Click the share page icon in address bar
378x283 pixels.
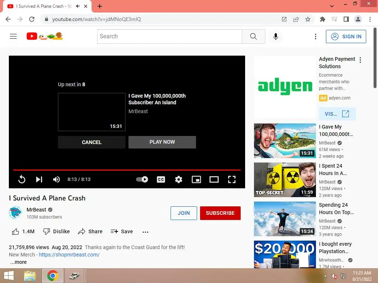[296, 19]
